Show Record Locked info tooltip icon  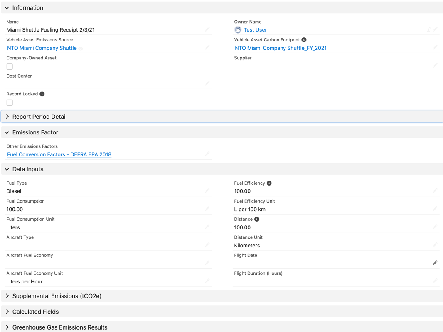42,94
